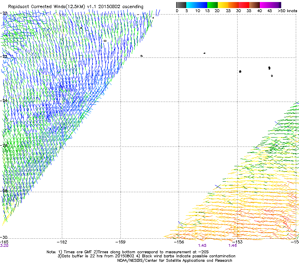
Task: Click the '-30' latitude axis label
Action: [4, 237]
